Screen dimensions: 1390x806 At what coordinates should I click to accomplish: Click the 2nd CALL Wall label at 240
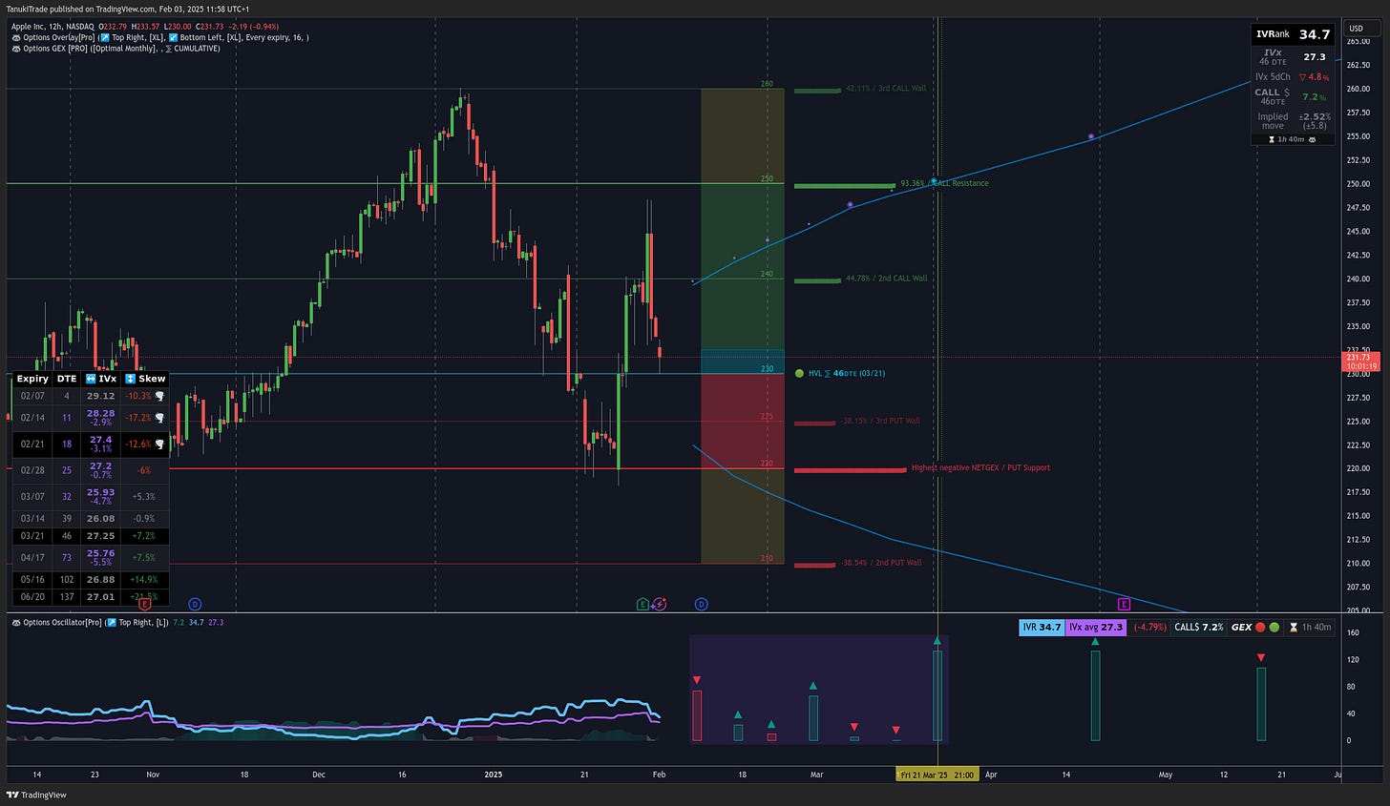tap(886, 279)
